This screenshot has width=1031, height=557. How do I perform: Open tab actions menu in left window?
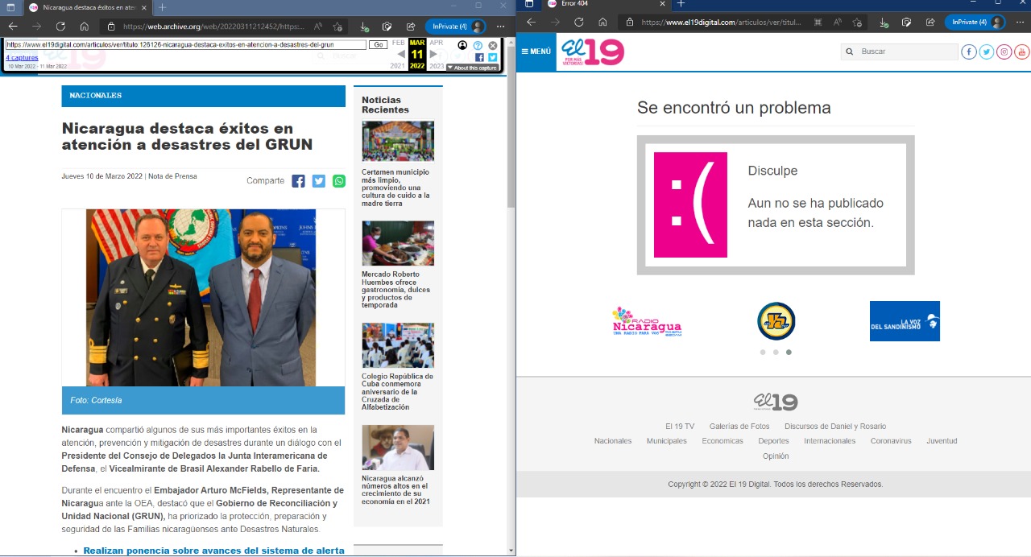11,7
